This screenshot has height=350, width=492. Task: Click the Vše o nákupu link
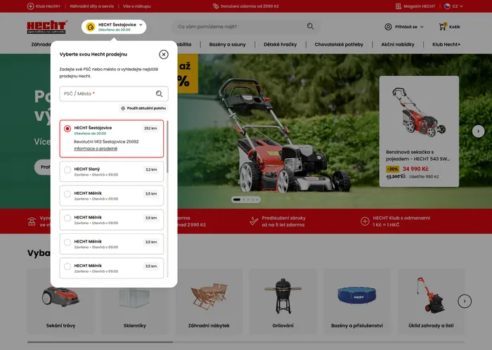tap(137, 6)
